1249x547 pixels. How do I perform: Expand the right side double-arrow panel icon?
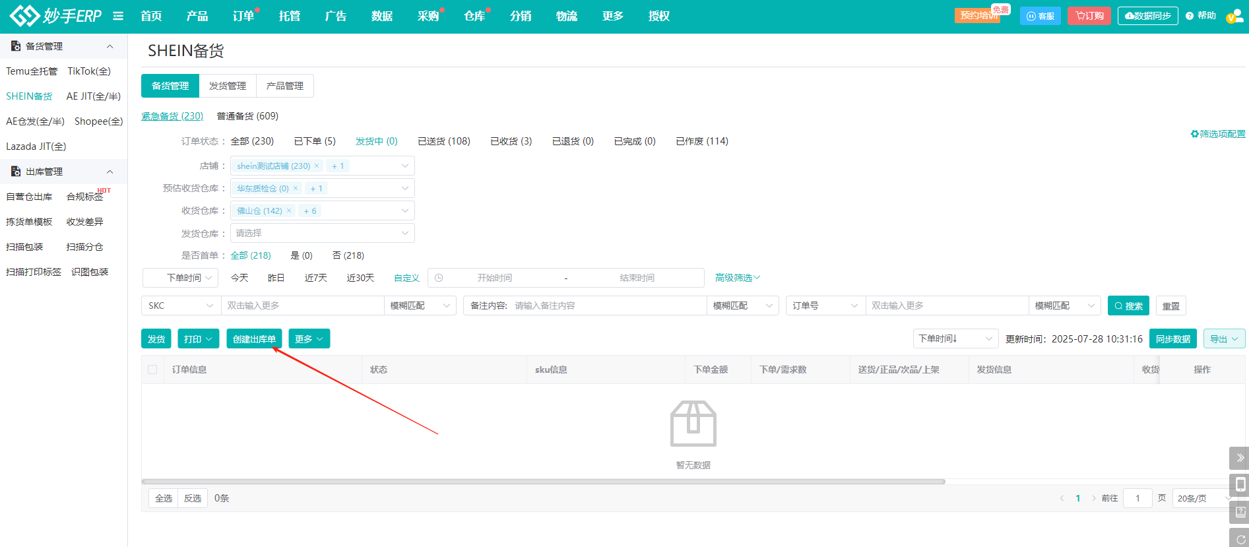(x=1240, y=458)
